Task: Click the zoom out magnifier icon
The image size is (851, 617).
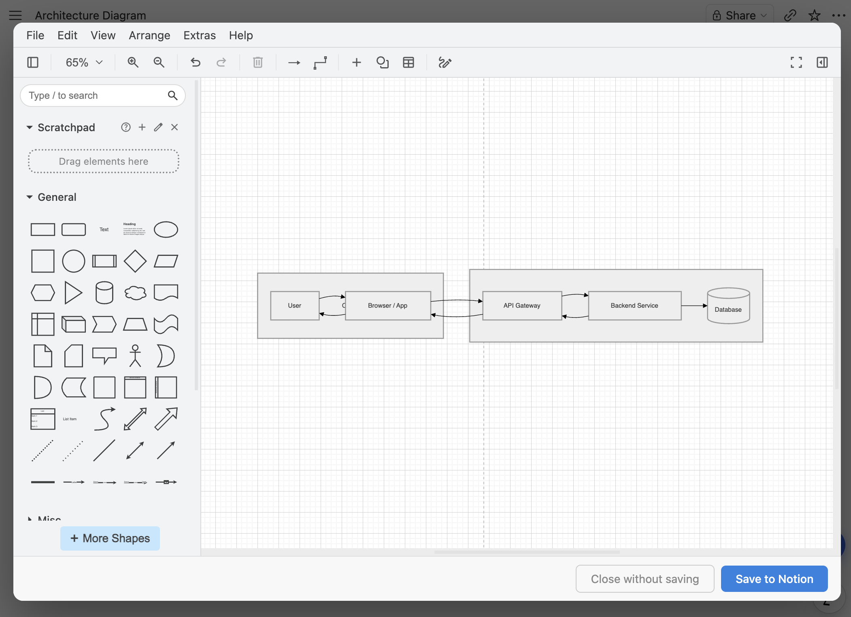Action: (159, 62)
